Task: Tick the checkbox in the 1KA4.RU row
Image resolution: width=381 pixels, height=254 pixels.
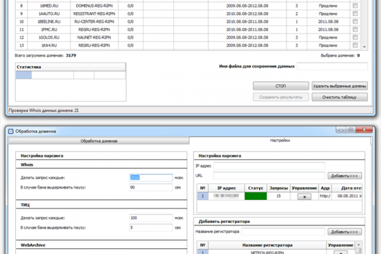Action: (x=355, y=45)
